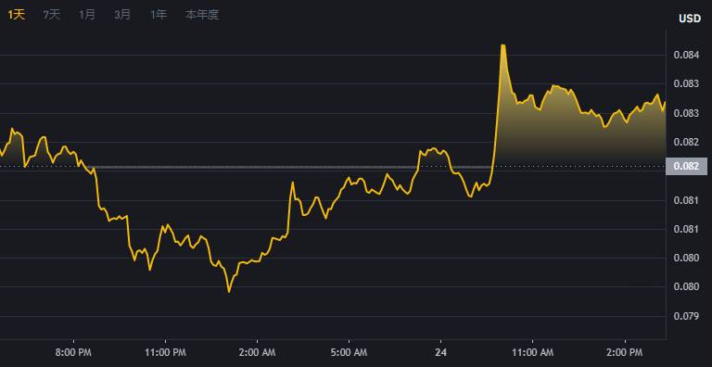This screenshot has width=712, height=367.
Task: Click the 24 date axis label
Action: tap(440, 352)
